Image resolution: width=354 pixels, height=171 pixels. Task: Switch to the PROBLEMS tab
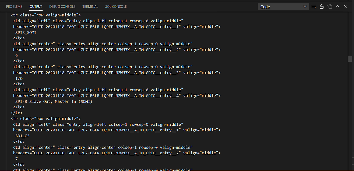click(14, 7)
